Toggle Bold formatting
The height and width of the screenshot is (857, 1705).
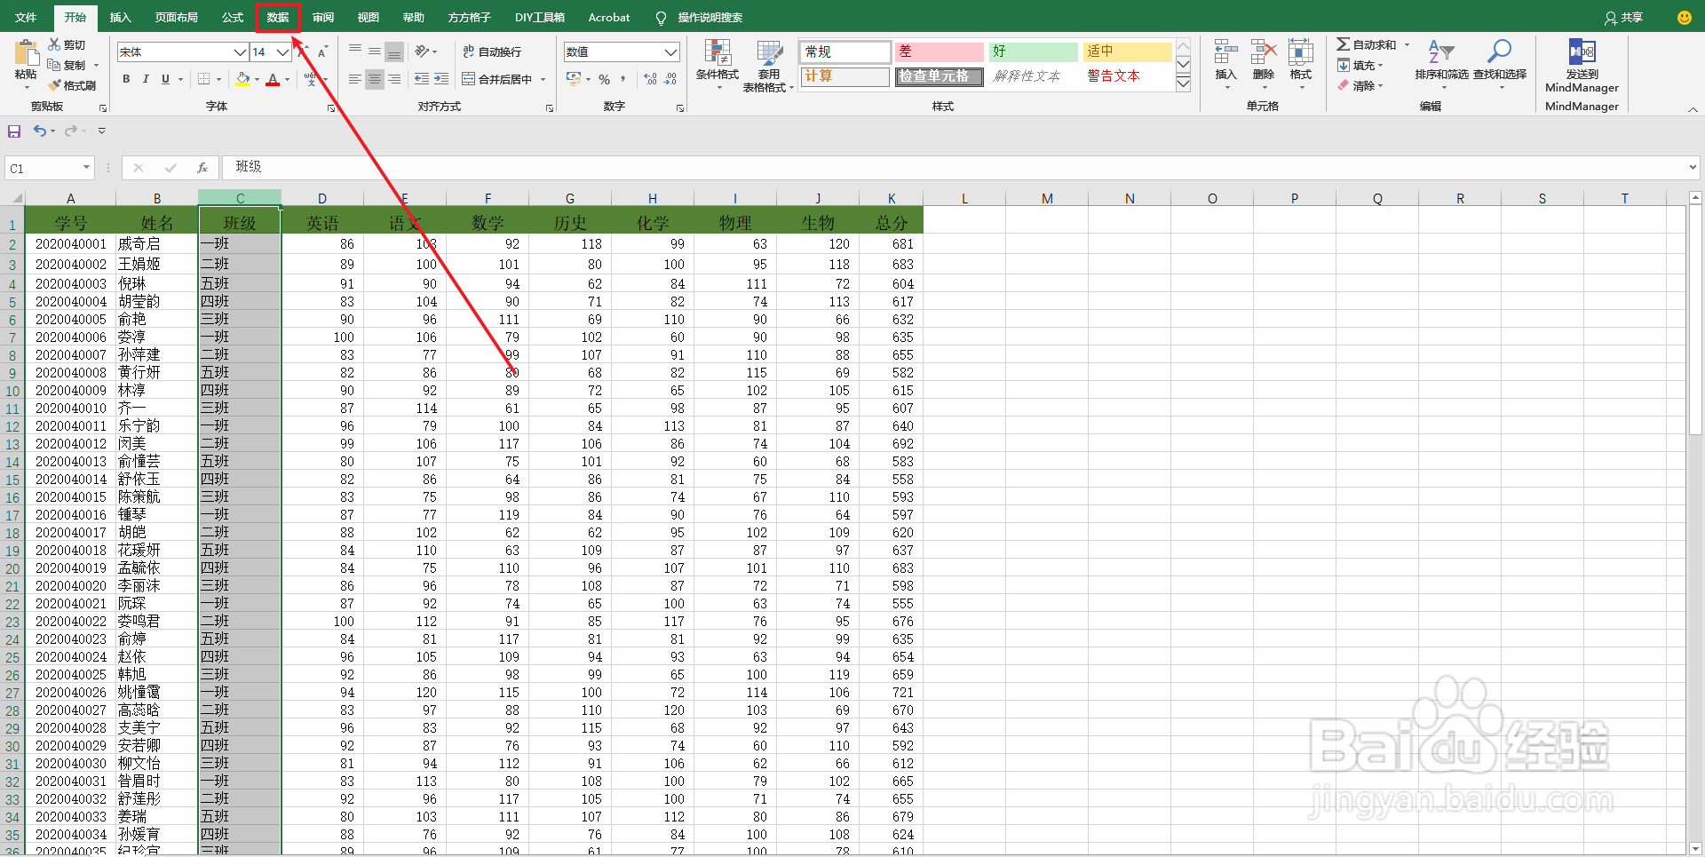click(x=126, y=79)
